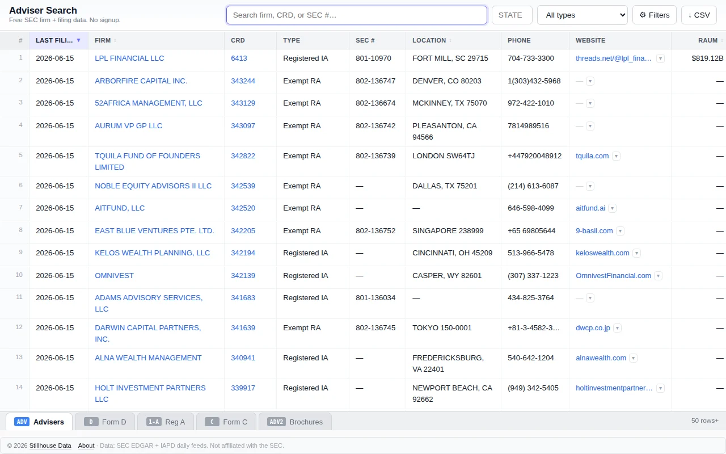Download results as CSV
The width and height of the screenshot is (726, 454).
pos(699,15)
